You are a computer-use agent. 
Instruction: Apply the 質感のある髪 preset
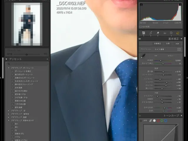click(20, 101)
